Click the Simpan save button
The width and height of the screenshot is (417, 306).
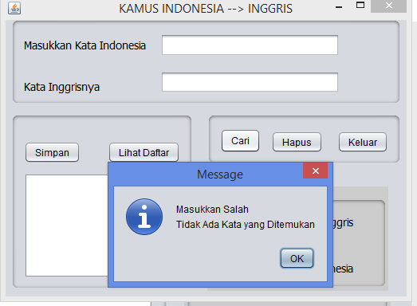[52, 152]
